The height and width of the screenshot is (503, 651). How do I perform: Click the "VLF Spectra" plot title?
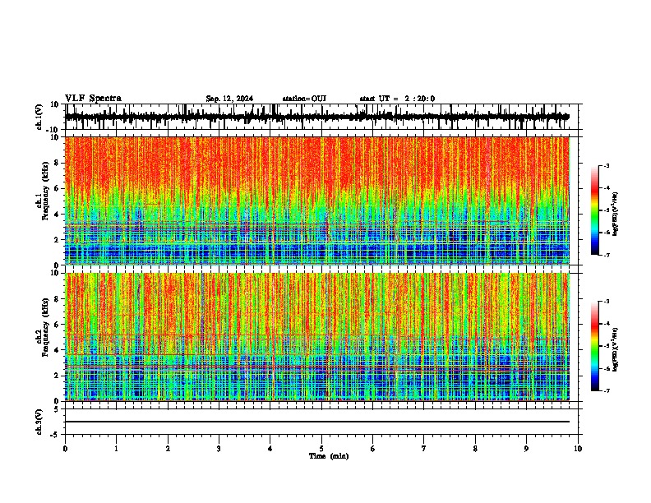point(93,99)
